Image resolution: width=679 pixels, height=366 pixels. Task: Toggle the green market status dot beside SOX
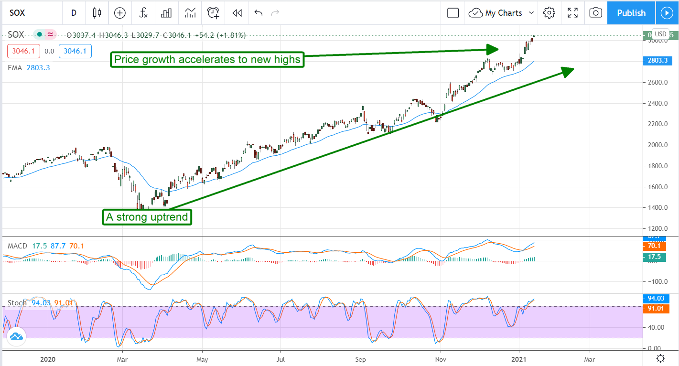[x=39, y=35]
